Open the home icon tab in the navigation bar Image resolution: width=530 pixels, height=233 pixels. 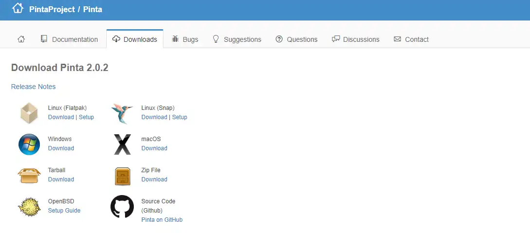click(21, 39)
